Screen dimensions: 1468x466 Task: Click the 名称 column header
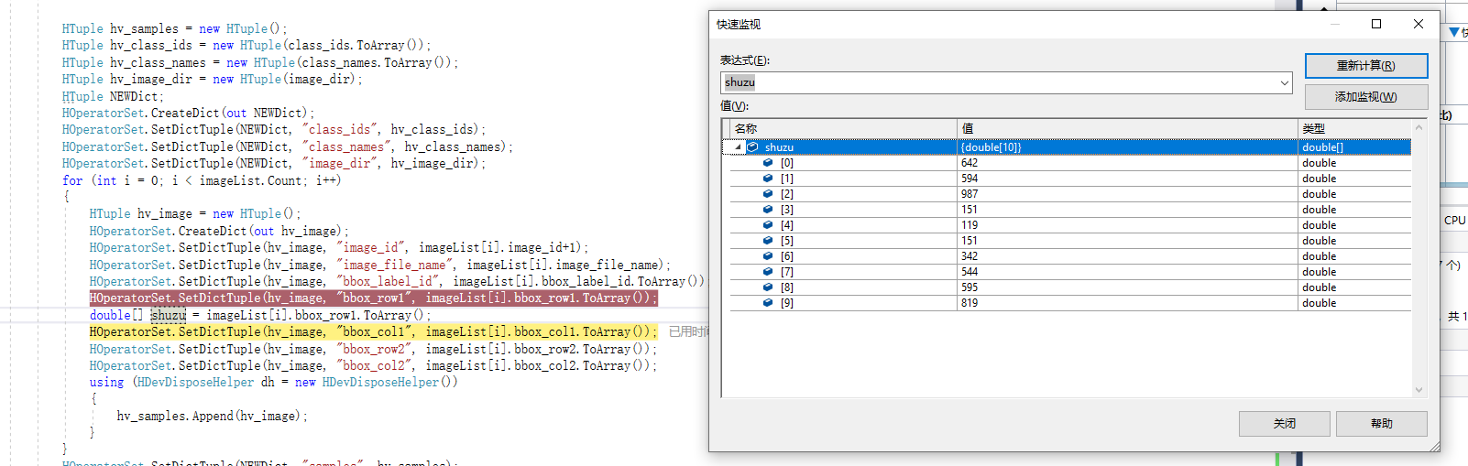pos(843,128)
